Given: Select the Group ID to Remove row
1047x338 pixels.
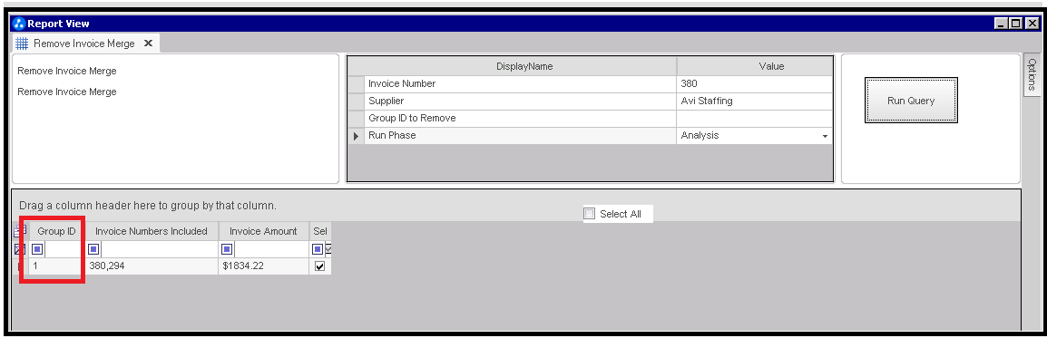Looking at the screenshot, I should click(591, 119).
